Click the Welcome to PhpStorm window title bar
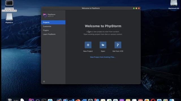 tap(91, 8)
